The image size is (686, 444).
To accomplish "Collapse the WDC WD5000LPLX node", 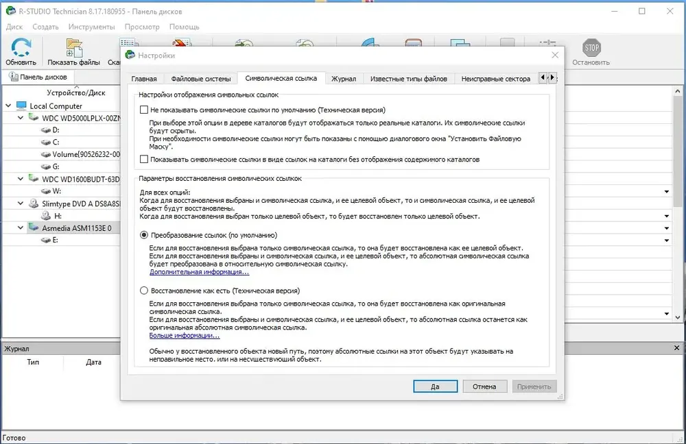I will (x=21, y=118).
